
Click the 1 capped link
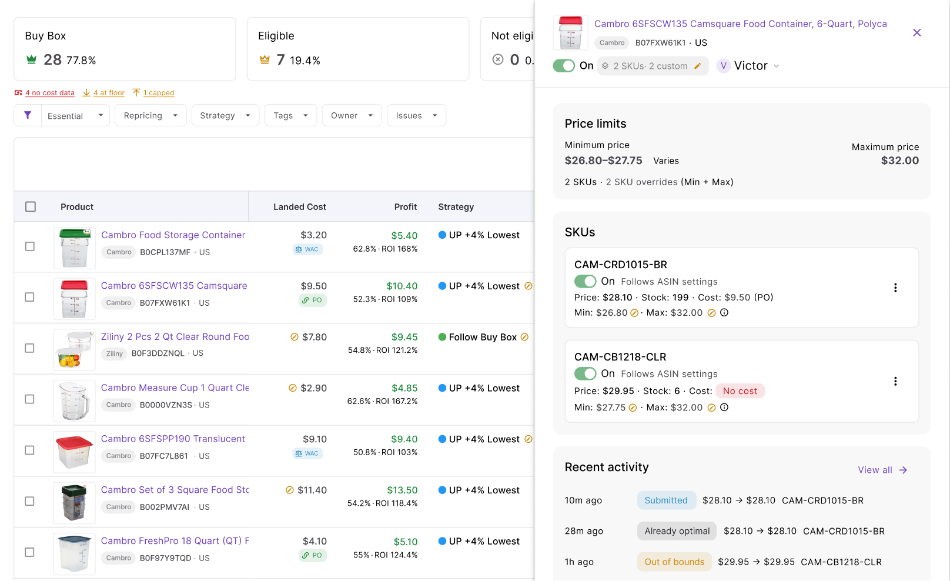point(159,93)
